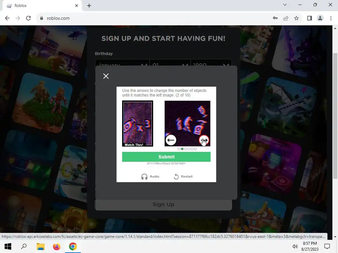Select the sixth progress dot
This screenshot has height=253, width=338.
tap(195, 149)
